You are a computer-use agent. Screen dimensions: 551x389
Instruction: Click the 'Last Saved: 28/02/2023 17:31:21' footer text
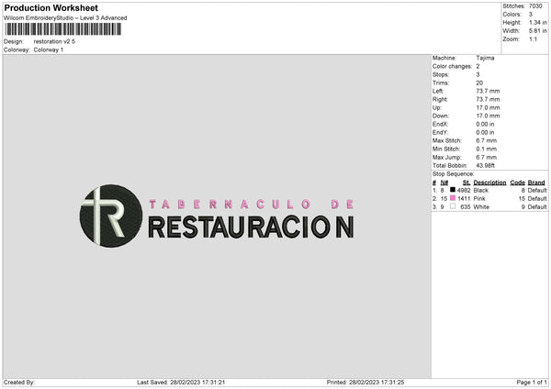[x=181, y=383]
